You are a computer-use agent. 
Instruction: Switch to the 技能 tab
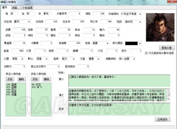tap(15, 8)
